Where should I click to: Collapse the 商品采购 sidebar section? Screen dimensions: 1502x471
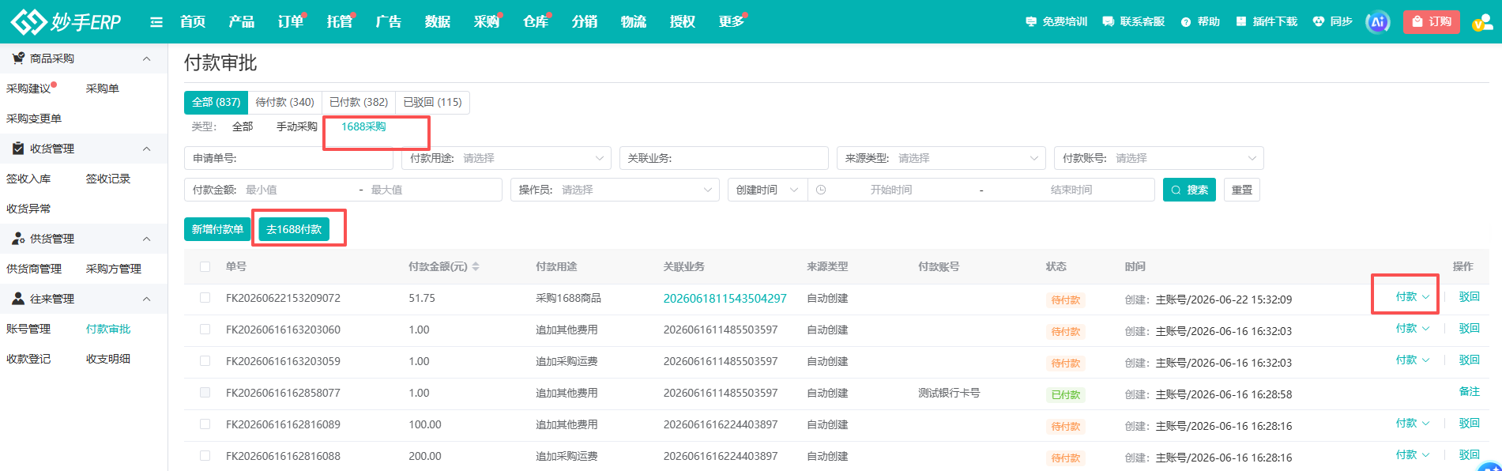[x=146, y=59]
